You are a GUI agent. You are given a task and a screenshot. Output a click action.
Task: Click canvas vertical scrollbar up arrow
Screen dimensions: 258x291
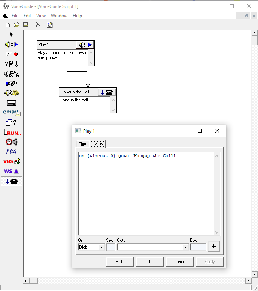click(255, 32)
